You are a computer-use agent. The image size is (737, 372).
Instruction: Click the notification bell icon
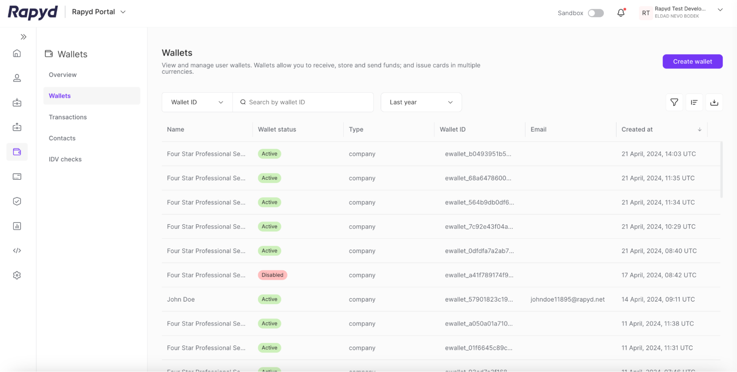pos(621,13)
